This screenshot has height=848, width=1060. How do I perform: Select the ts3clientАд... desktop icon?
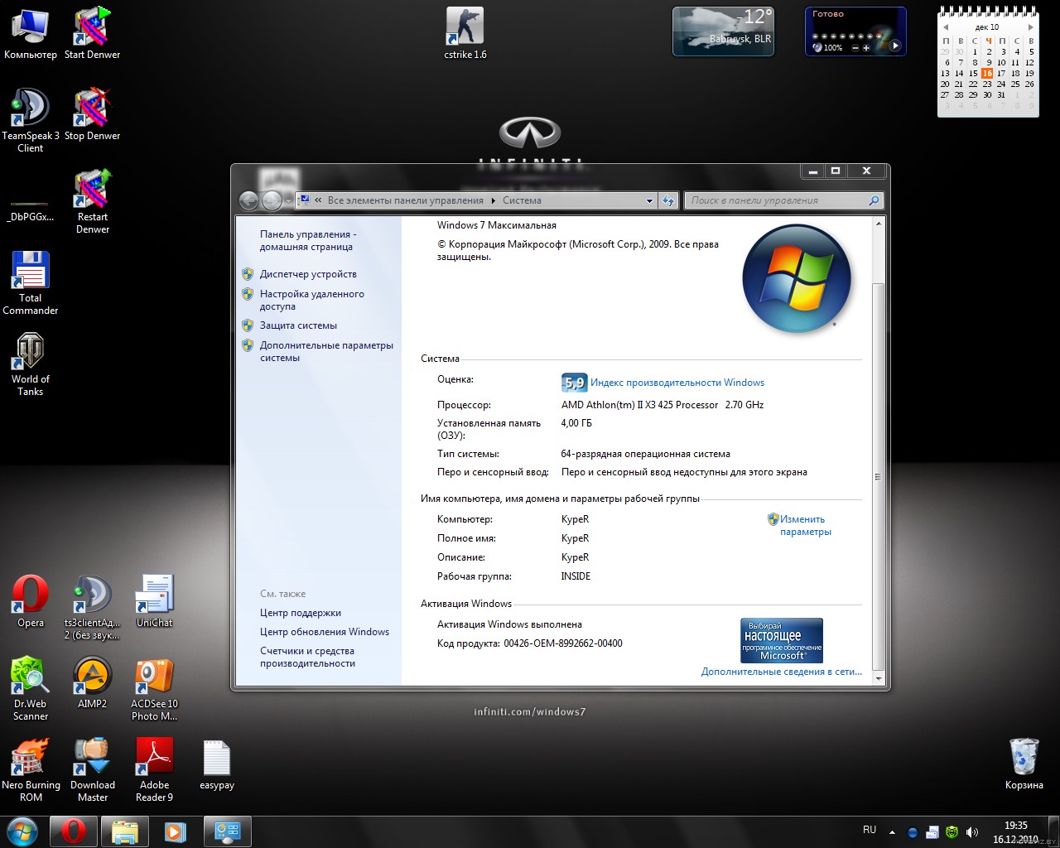click(92, 607)
